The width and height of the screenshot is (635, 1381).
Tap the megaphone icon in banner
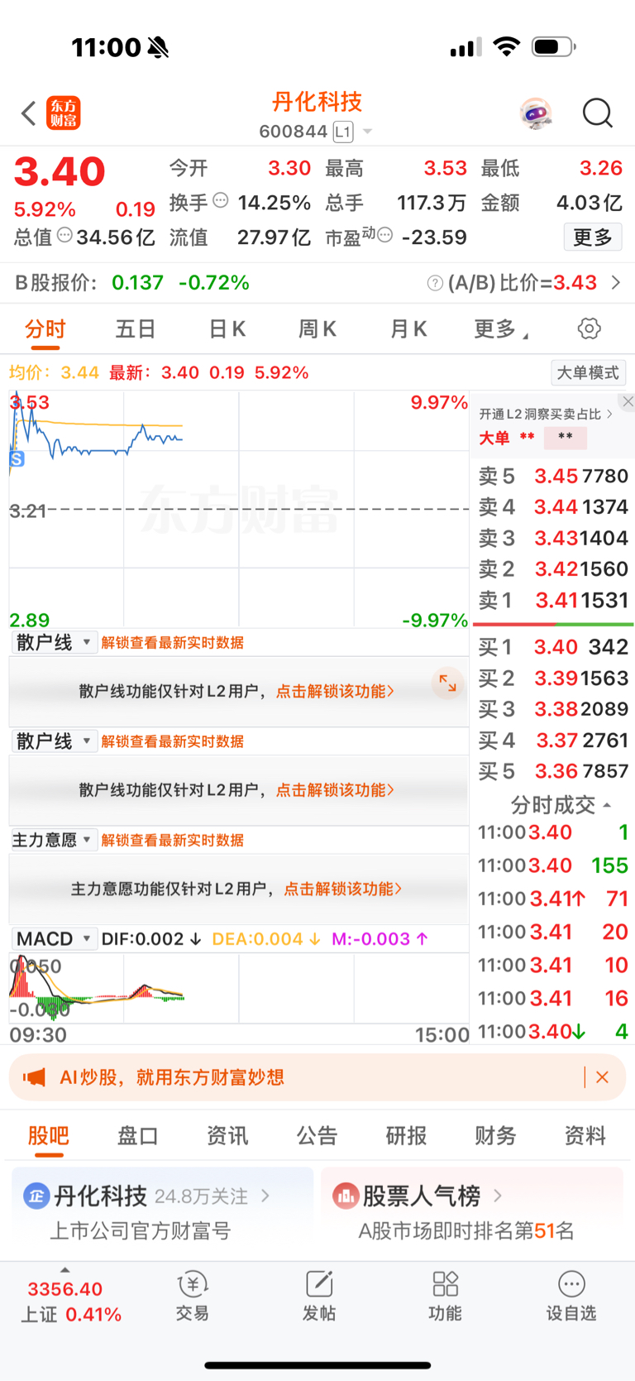point(34,1077)
